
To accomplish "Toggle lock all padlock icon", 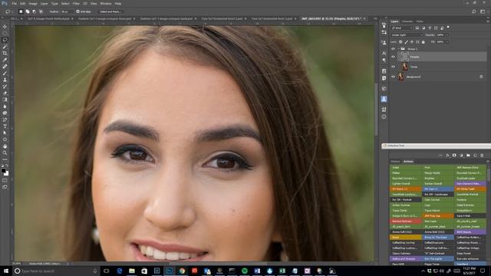I will 423,41.
